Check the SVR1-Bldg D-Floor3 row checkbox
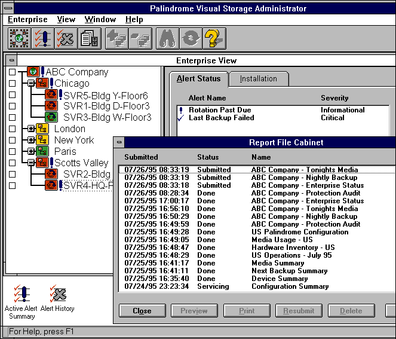The width and height of the screenshot is (396, 339). pos(12,106)
